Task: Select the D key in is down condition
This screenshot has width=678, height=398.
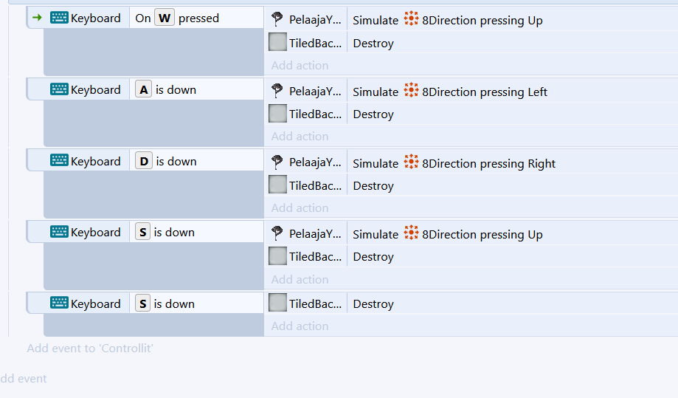Action: [144, 161]
